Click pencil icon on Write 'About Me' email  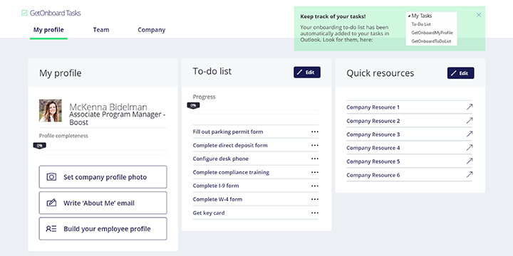click(x=51, y=203)
